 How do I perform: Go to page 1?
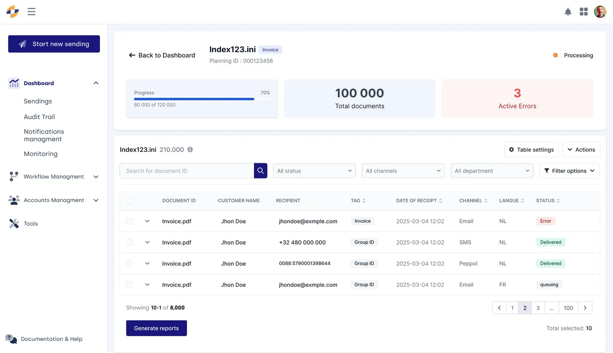(512, 308)
